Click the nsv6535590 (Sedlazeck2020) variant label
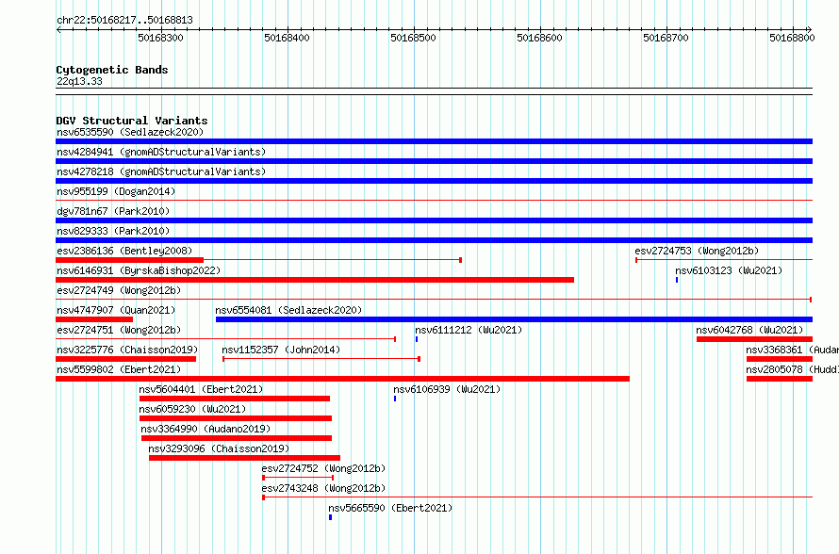 130,132
